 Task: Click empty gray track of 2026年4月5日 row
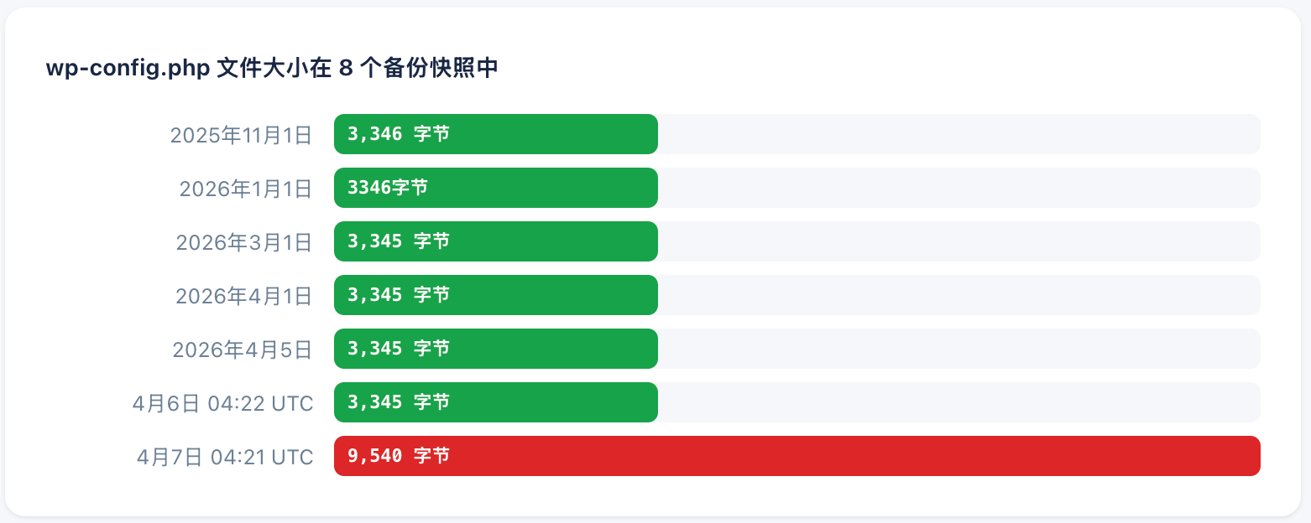point(957,349)
